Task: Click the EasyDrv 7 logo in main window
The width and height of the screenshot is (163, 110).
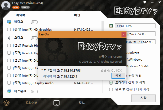Action: [135, 11]
